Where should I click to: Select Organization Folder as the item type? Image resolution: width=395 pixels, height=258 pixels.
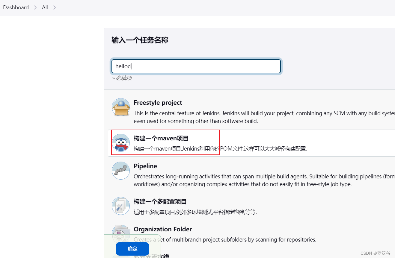[x=163, y=229]
